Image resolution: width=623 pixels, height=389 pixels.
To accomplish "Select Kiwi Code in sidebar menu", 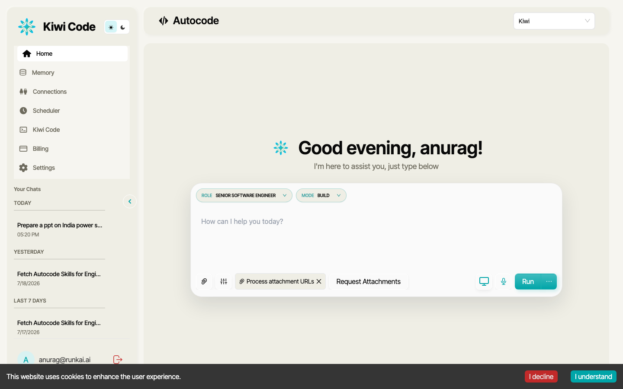I will coord(72,130).
